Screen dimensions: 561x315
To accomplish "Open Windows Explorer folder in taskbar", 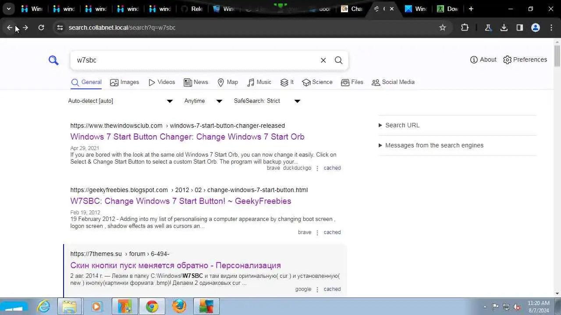I will [x=69, y=307].
